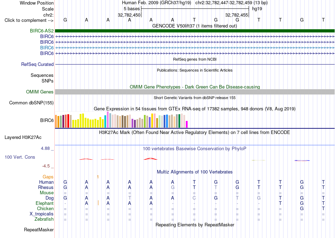335x238 pixels.
Task: Click the position marker 32,782,455
Action: (237, 15)
